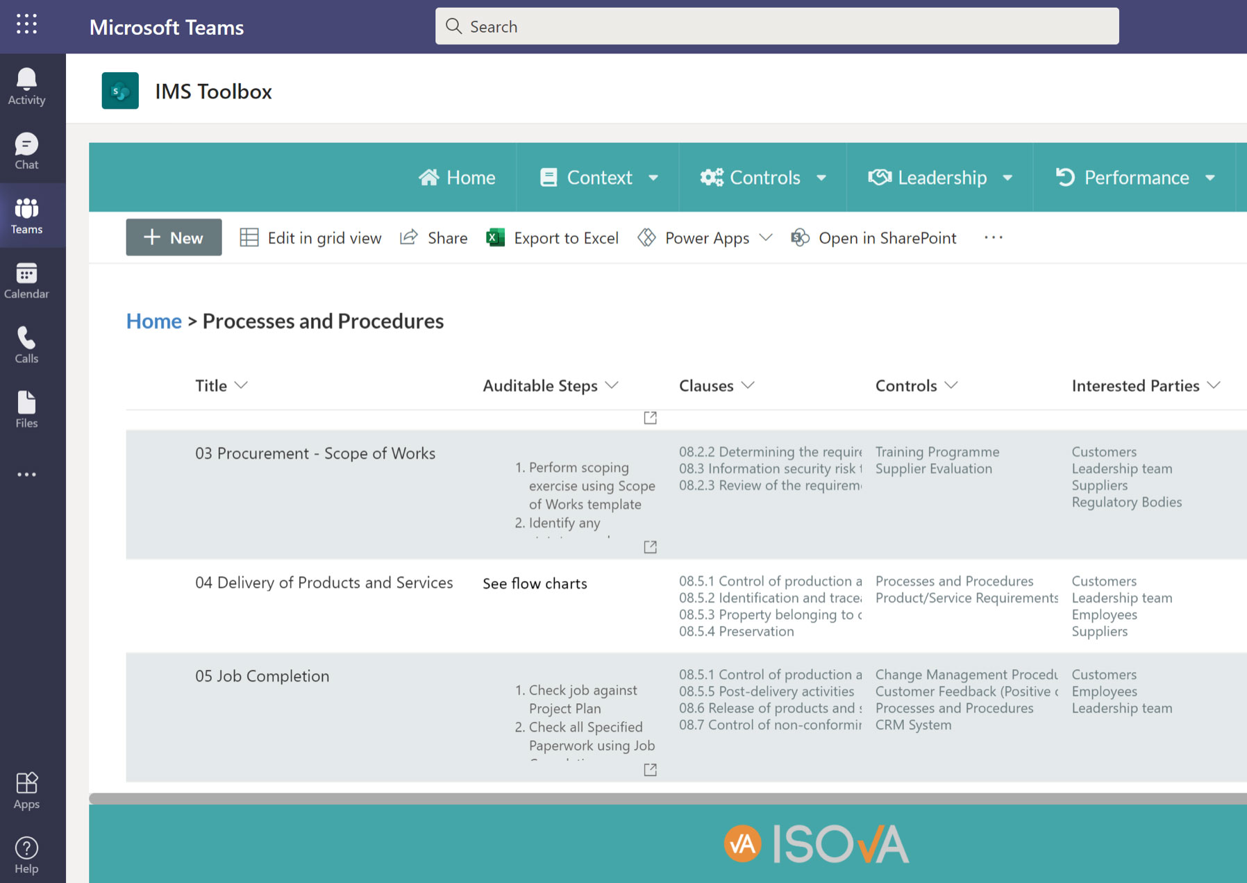The width and height of the screenshot is (1247, 883).
Task: Open the Leadership menu
Action: pos(941,178)
